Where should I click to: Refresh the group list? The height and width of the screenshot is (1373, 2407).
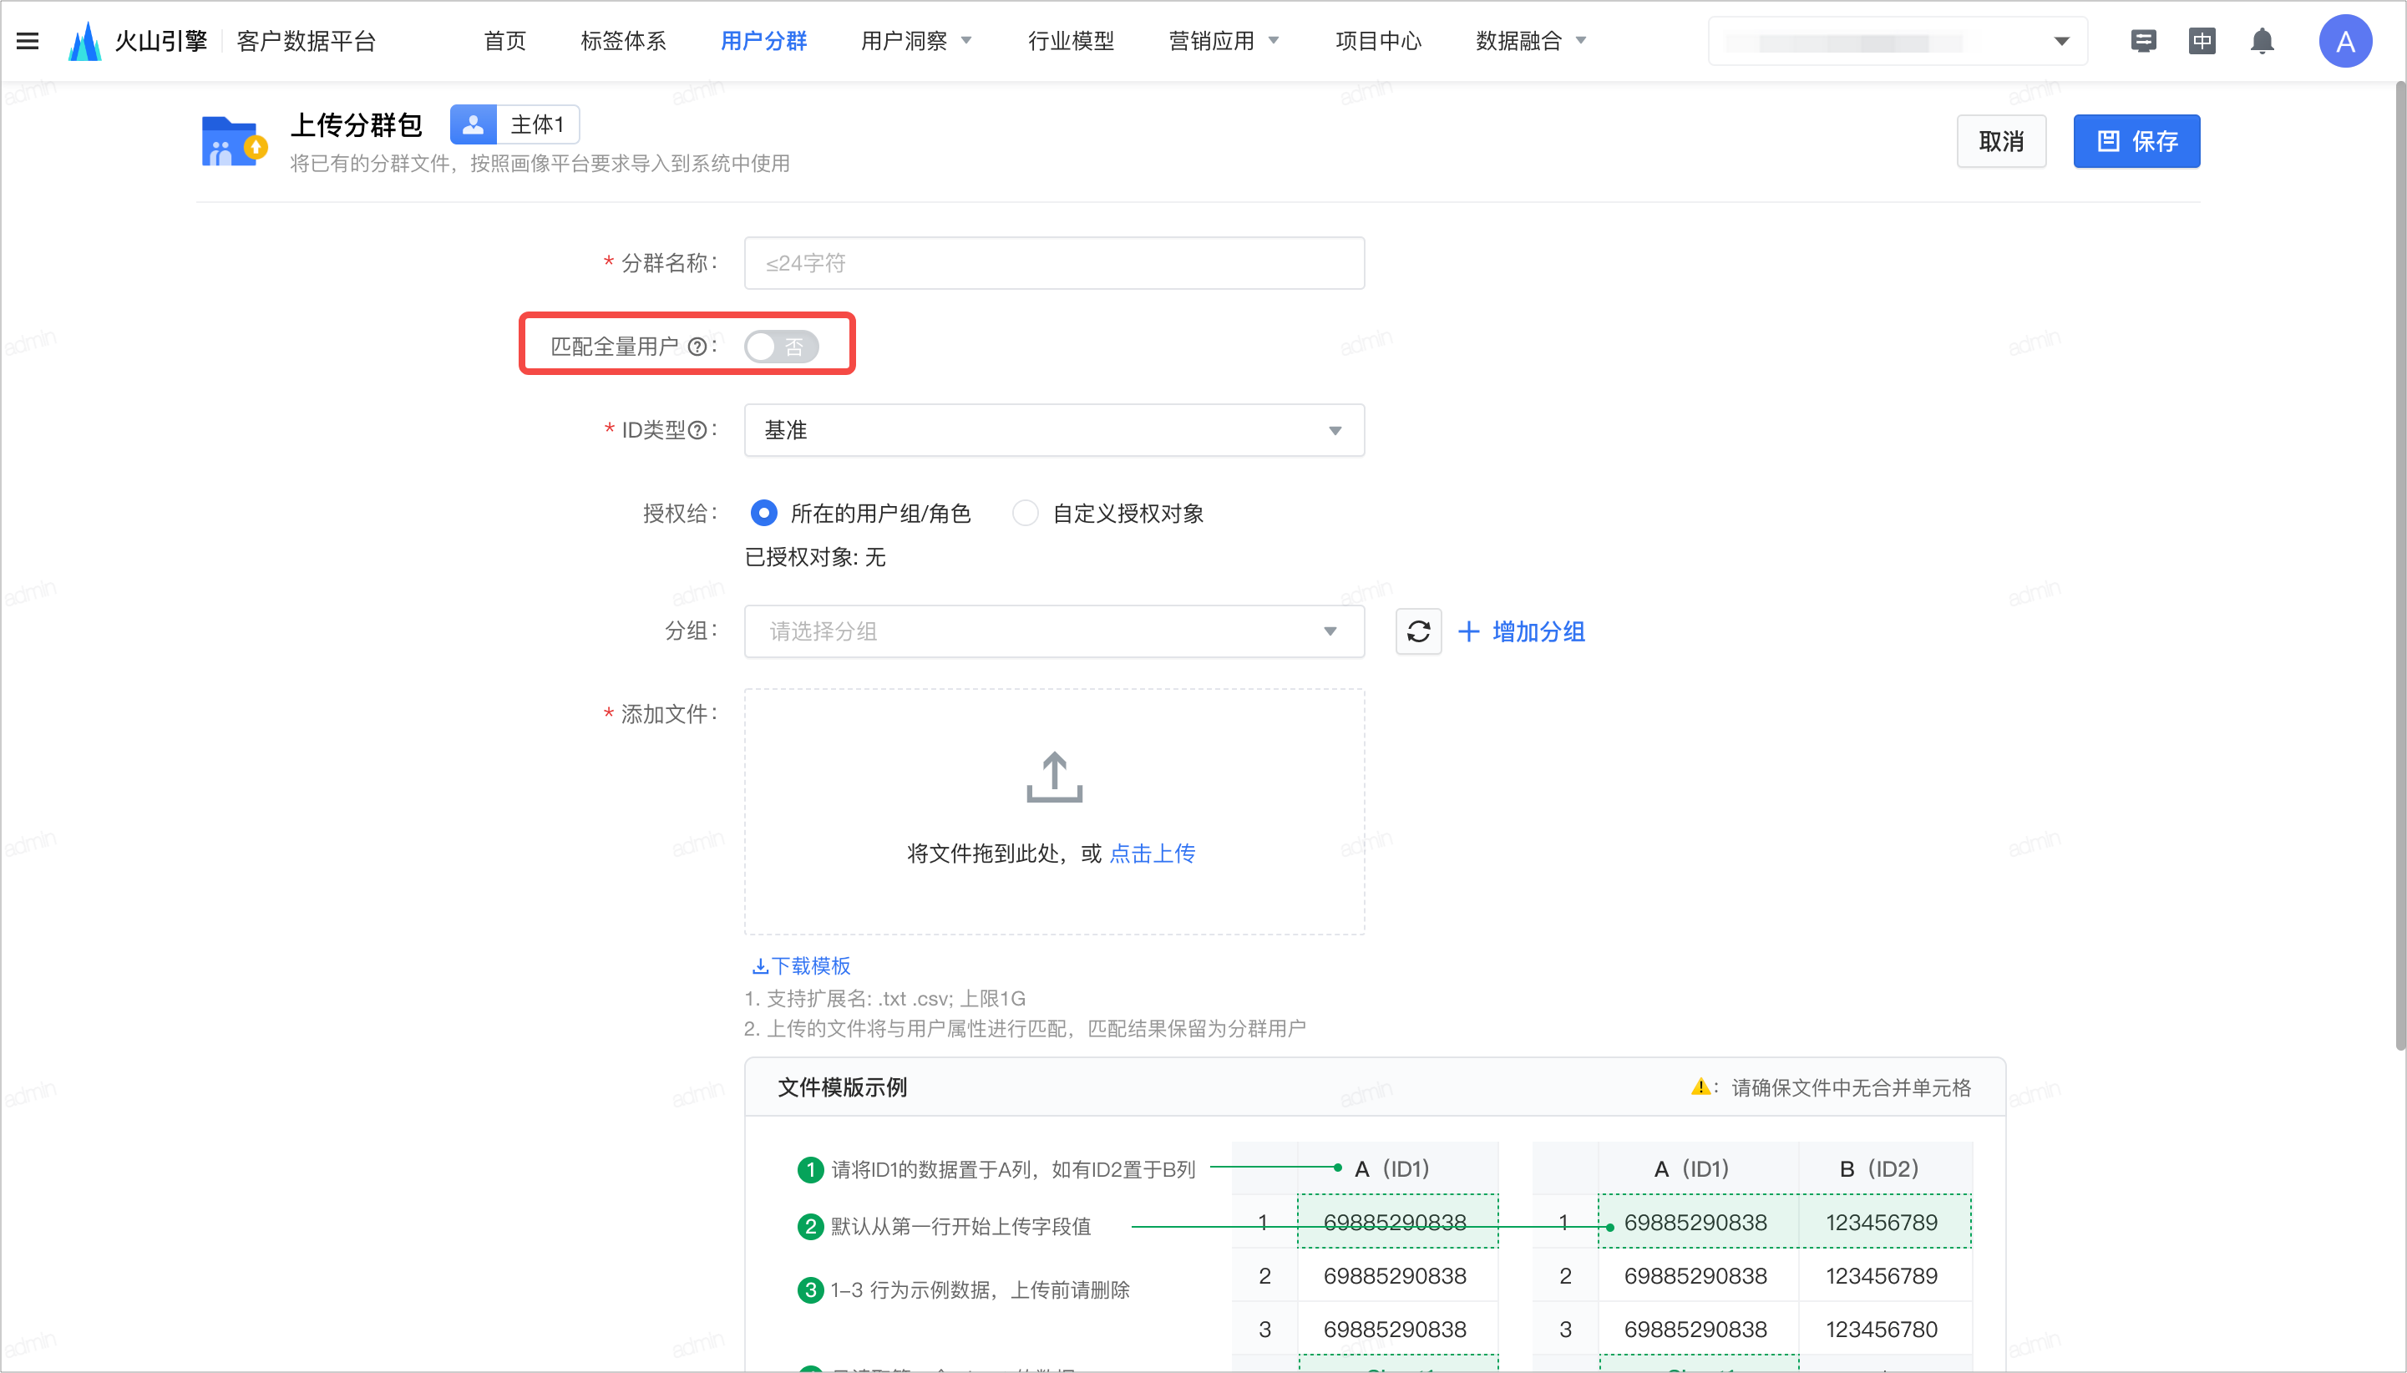(x=1418, y=631)
